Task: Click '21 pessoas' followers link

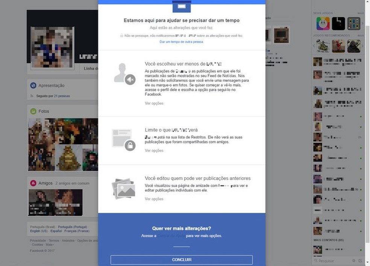Action: coord(62,96)
